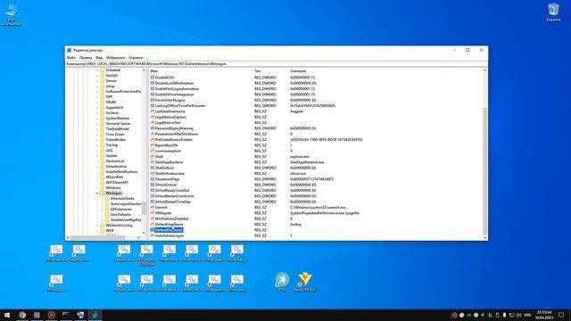This screenshot has height=321, width=571.
Task: Select the yellow arrow desktop shortcut
Action: pyautogui.click(x=305, y=282)
